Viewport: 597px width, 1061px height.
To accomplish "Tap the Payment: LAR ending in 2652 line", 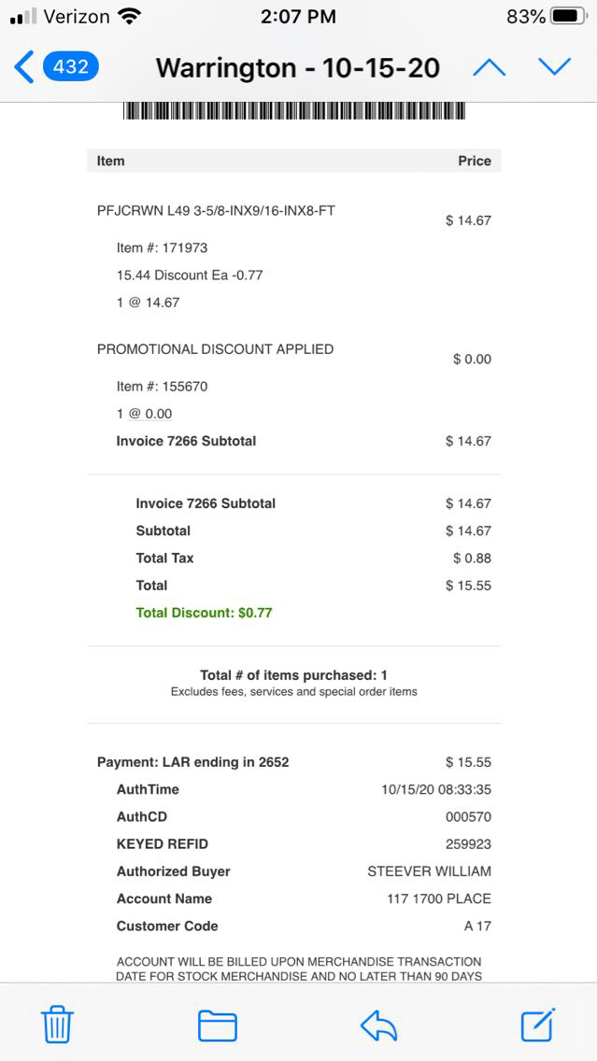I will pos(193,762).
